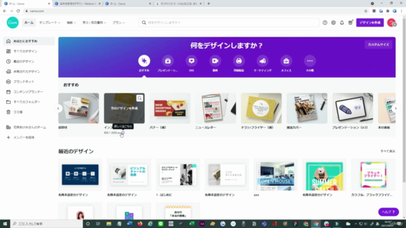Open the ニュースレター thumbnail
Viewport: 406px width, 228px height.
[x=216, y=108]
